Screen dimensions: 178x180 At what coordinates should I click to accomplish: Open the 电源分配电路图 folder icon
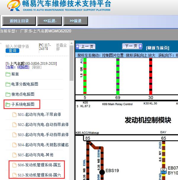pos(8,84)
